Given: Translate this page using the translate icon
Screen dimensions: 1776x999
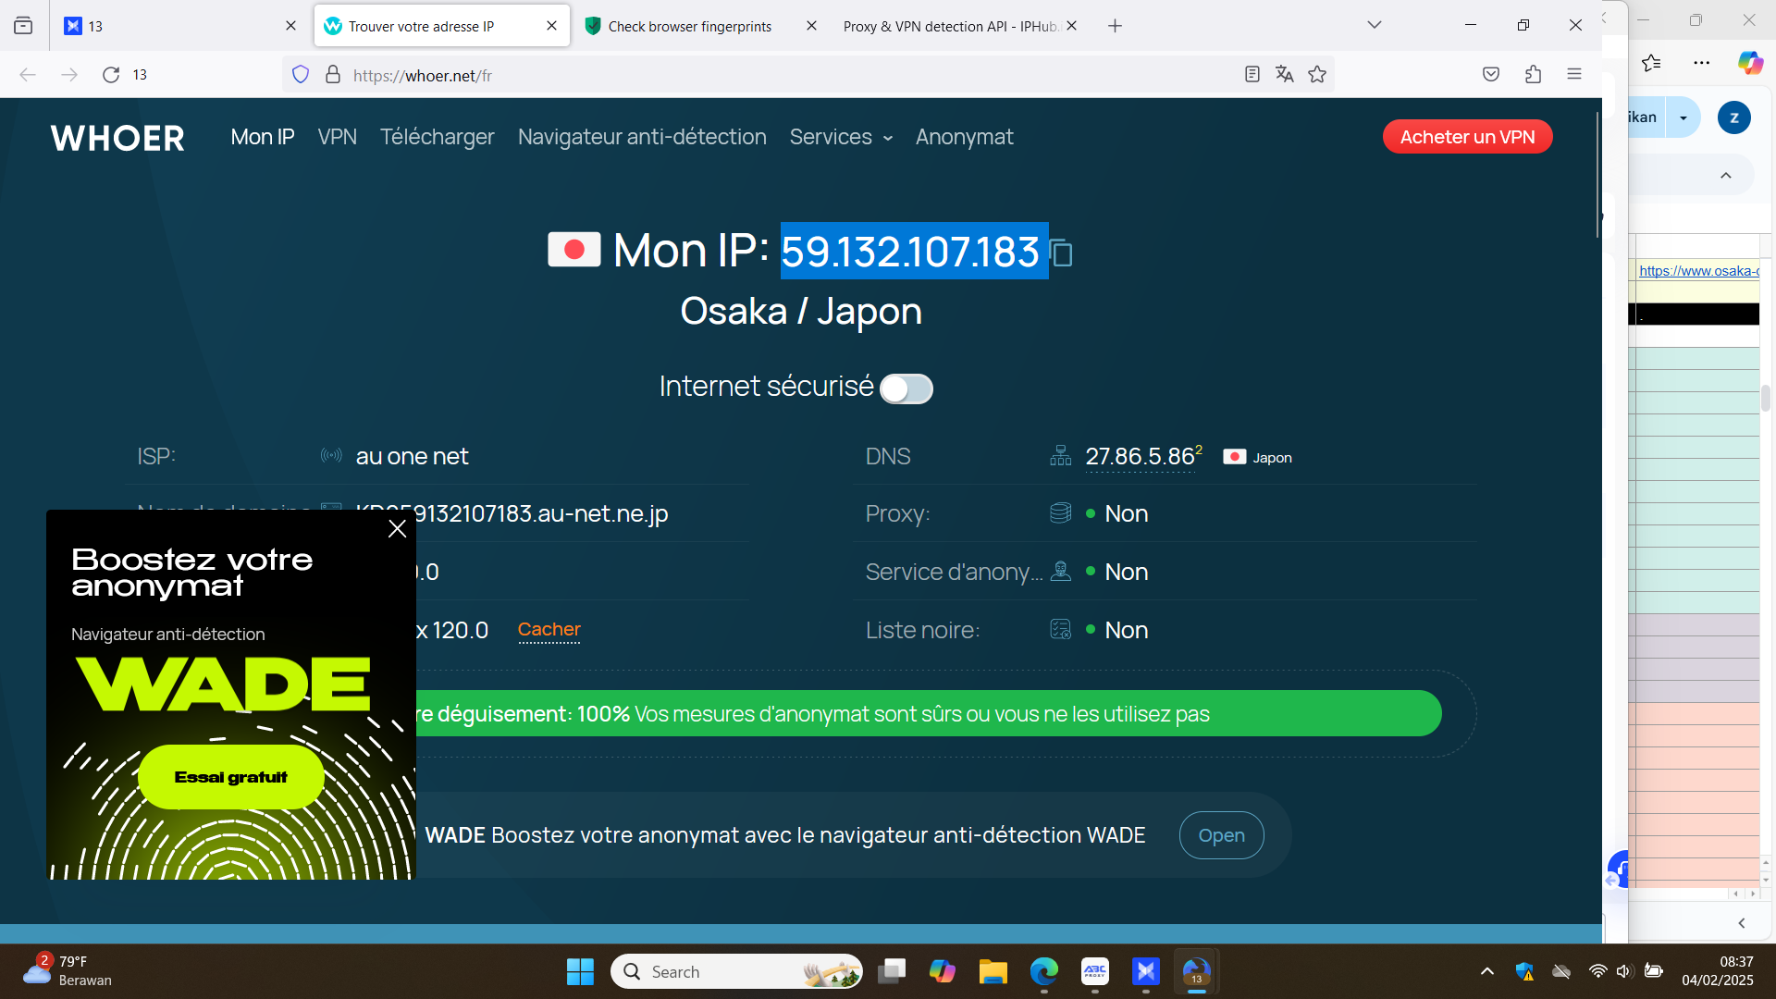Looking at the screenshot, I should pos(1285,75).
